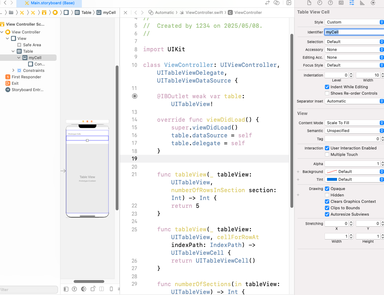Click the Indentation Level stepper
Image resolution: width=384 pixels, height=295 pixels.
351,75
